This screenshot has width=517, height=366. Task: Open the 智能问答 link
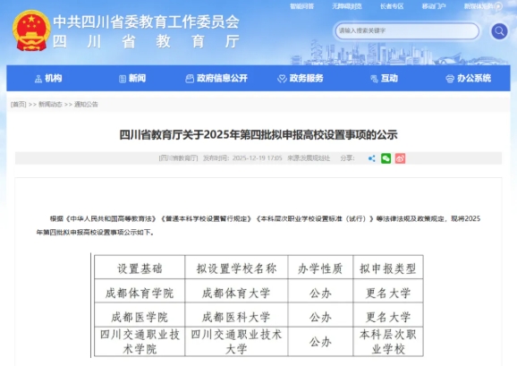tap(301, 6)
